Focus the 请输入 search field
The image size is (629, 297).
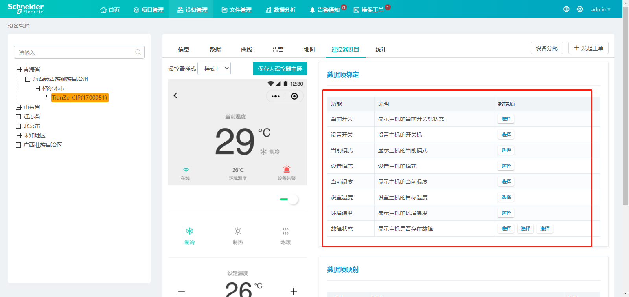click(x=79, y=52)
